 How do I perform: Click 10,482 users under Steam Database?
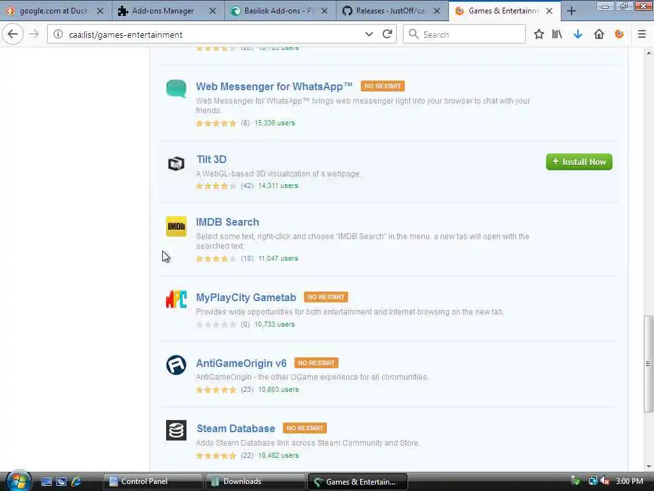pos(278,455)
